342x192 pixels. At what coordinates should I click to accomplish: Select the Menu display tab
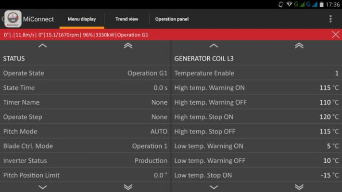coord(82,19)
